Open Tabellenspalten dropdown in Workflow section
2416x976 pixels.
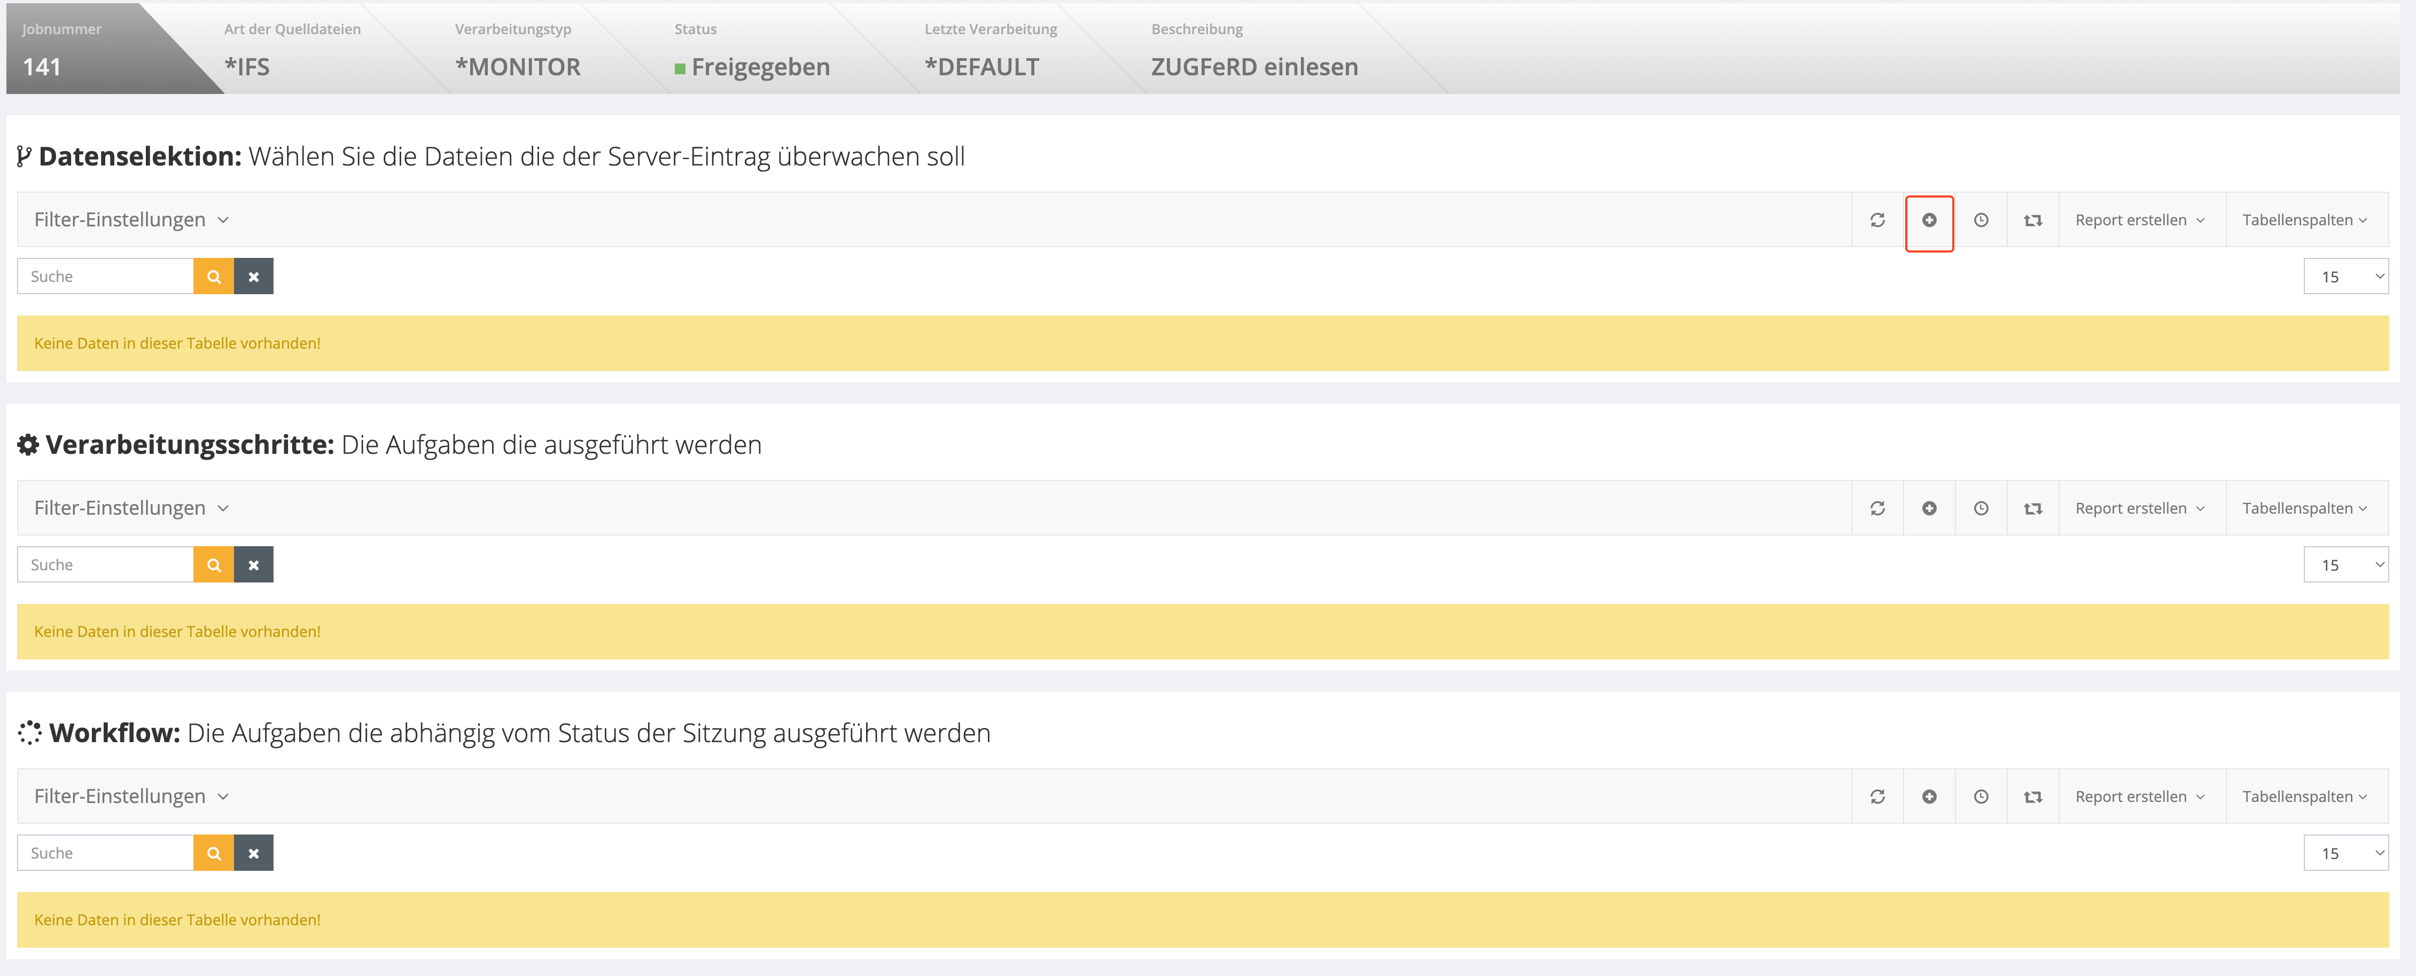click(2303, 796)
